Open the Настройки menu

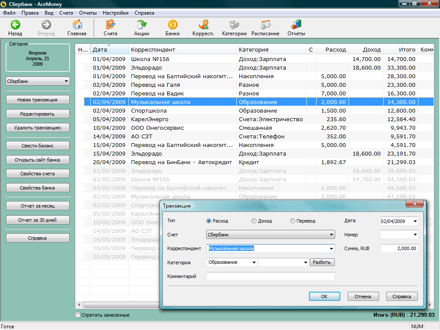coord(116,13)
